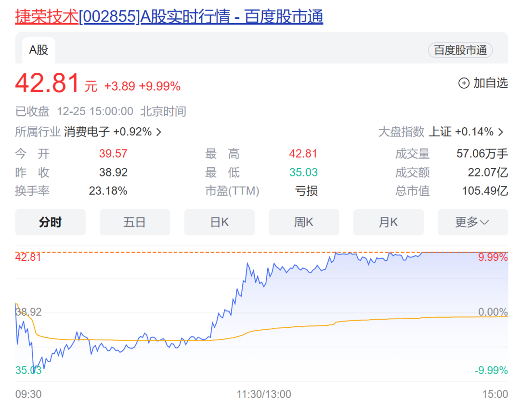
Task: Click the current price 42.81
Action: [x=47, y=83]
